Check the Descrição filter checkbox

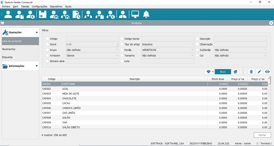[197, 39]
